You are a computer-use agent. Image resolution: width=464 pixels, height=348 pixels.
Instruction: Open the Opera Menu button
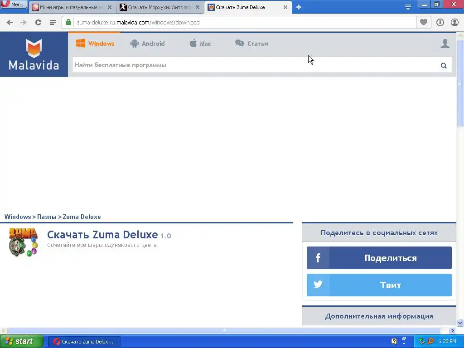click(x=13, y=5)
